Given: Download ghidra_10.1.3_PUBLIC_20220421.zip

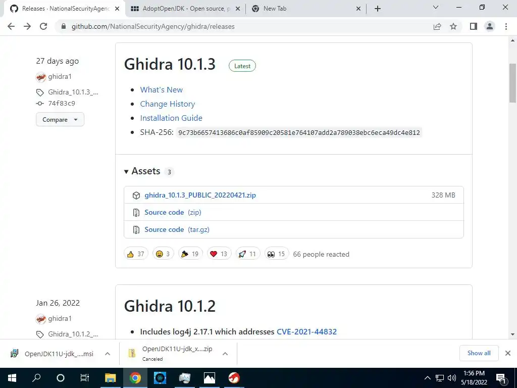Looking at the screenshot, I should [x=200, y=195].
